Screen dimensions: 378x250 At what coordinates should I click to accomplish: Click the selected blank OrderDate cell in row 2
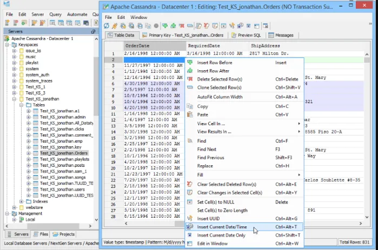click(x=154, y=60)
